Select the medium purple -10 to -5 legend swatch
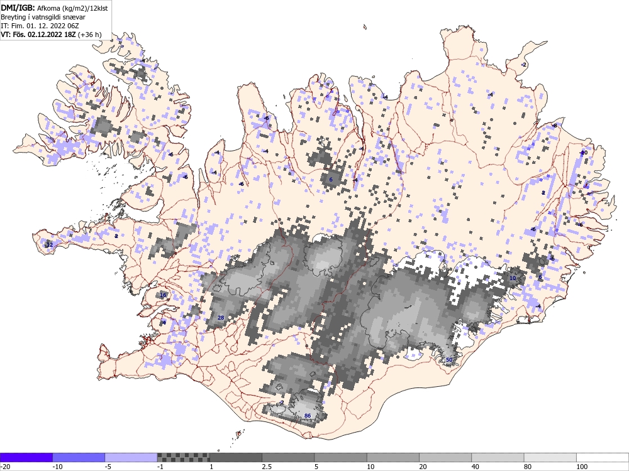This screenshot has height=471, width=629. tap(79, 457)
